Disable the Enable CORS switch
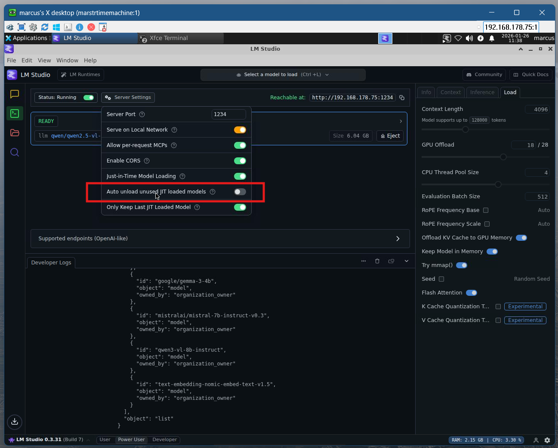Image resolution: width=558 pixels, height=448 pixels. click(x=240, y=161)
